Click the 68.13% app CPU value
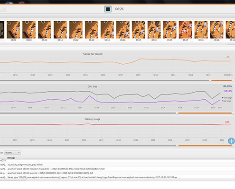This screenshot has height=189, width=235. (x=228, y=91)
